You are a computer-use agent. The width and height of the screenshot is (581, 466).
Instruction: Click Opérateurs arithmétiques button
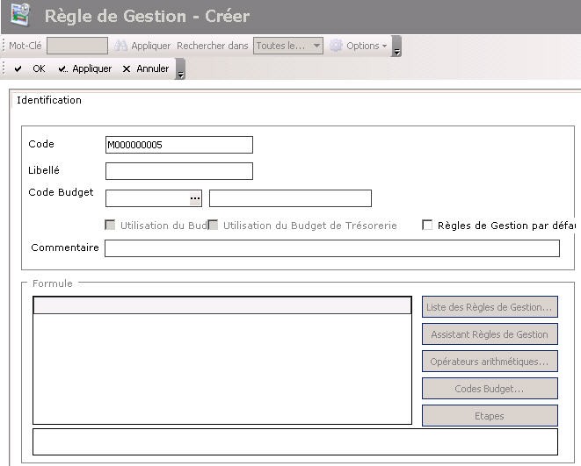(490, 362)
